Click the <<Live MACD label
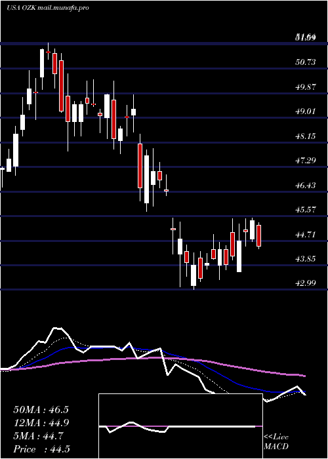 [276, 441]
